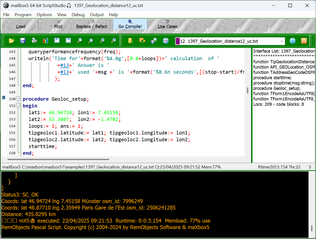
Task: Select 'procedure stoptime(msg:string);' in interface list
Action: pyautogui.click(x=284, y=83)
